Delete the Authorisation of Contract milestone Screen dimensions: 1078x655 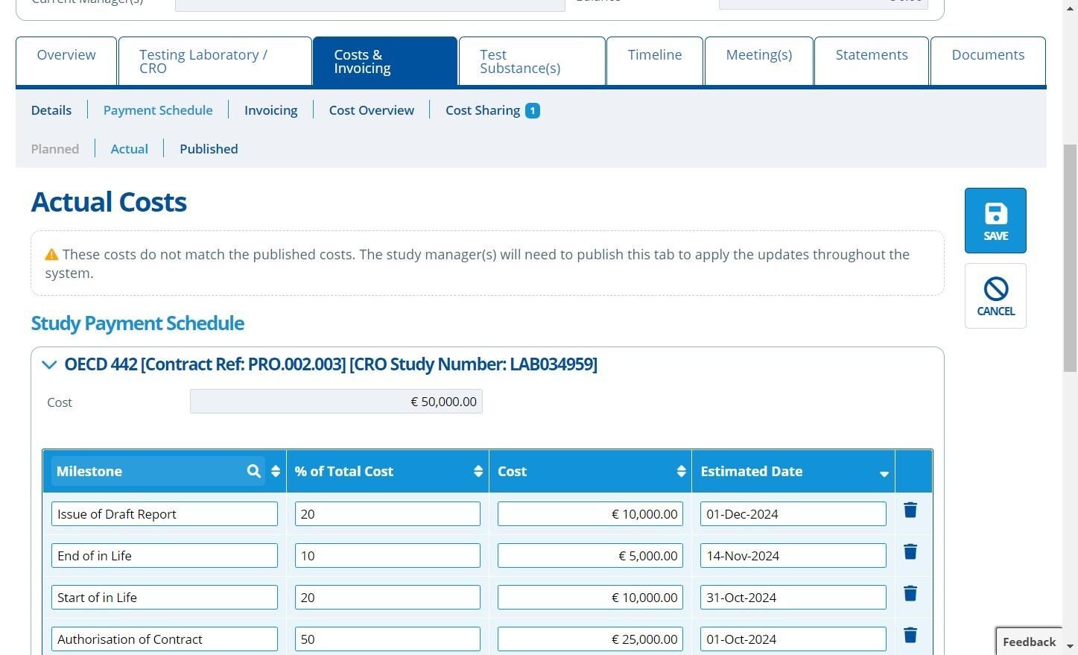910,636
